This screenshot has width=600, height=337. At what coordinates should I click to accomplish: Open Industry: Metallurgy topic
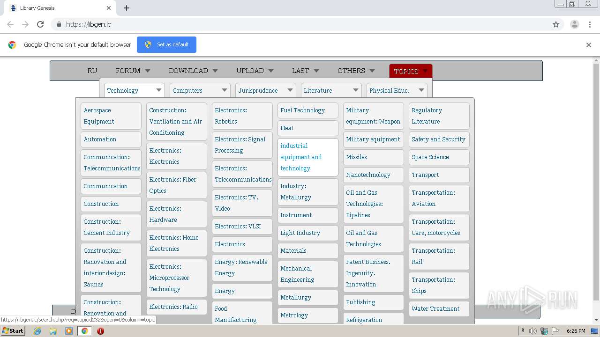[308, 192]
